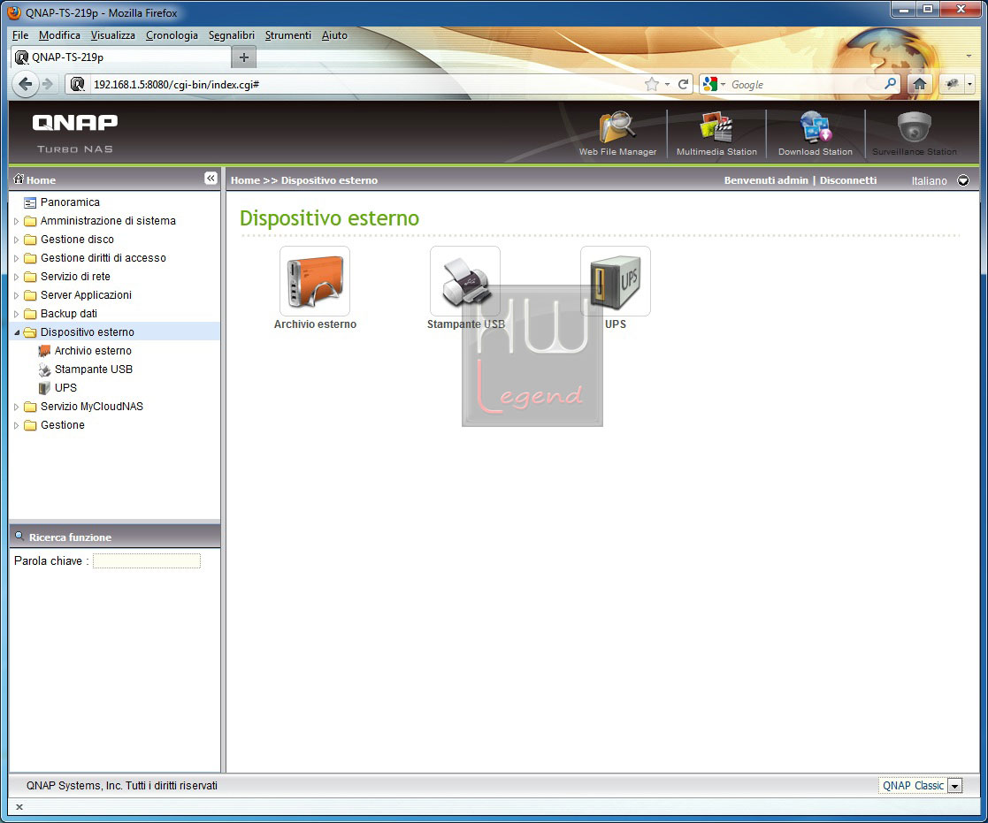
Task: Collapse the left navigation panel
Action: pos(211,179)
